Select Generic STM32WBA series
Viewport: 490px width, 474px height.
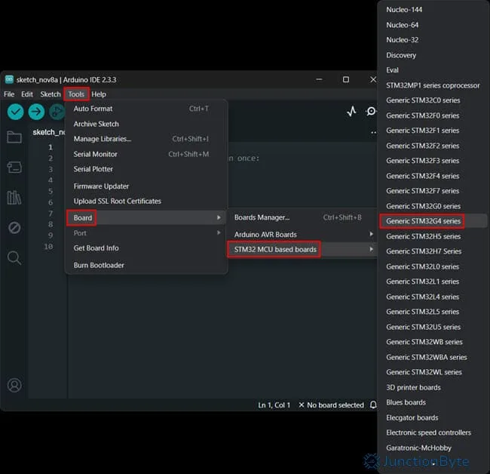tap(433, 357)
